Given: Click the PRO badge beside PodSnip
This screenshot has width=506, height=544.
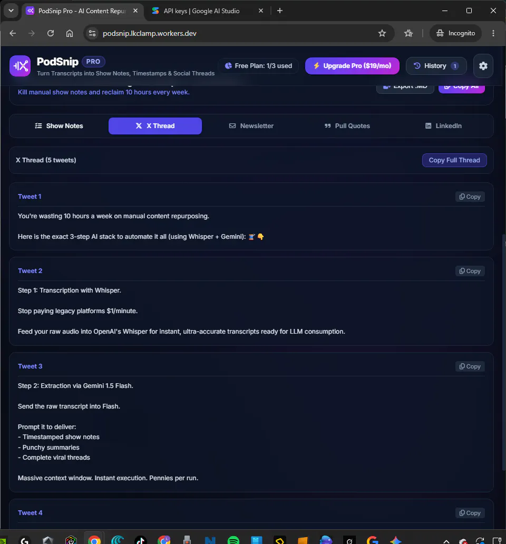Looking at the screenshot, I should (93, 62).
